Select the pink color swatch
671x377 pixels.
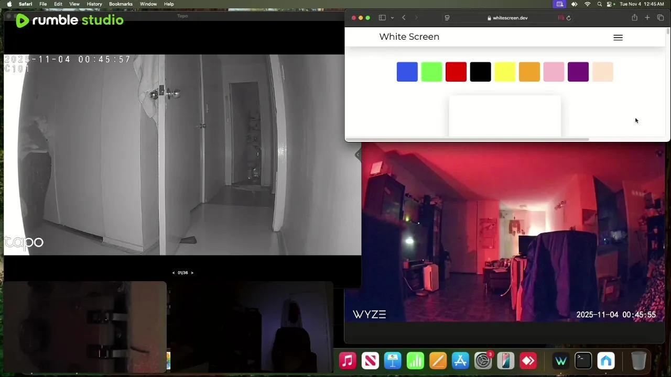[554, 72]
